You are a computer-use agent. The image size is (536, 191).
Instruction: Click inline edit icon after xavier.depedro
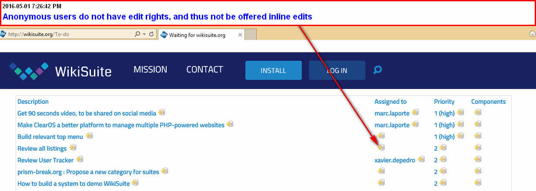tap(421, 159)
